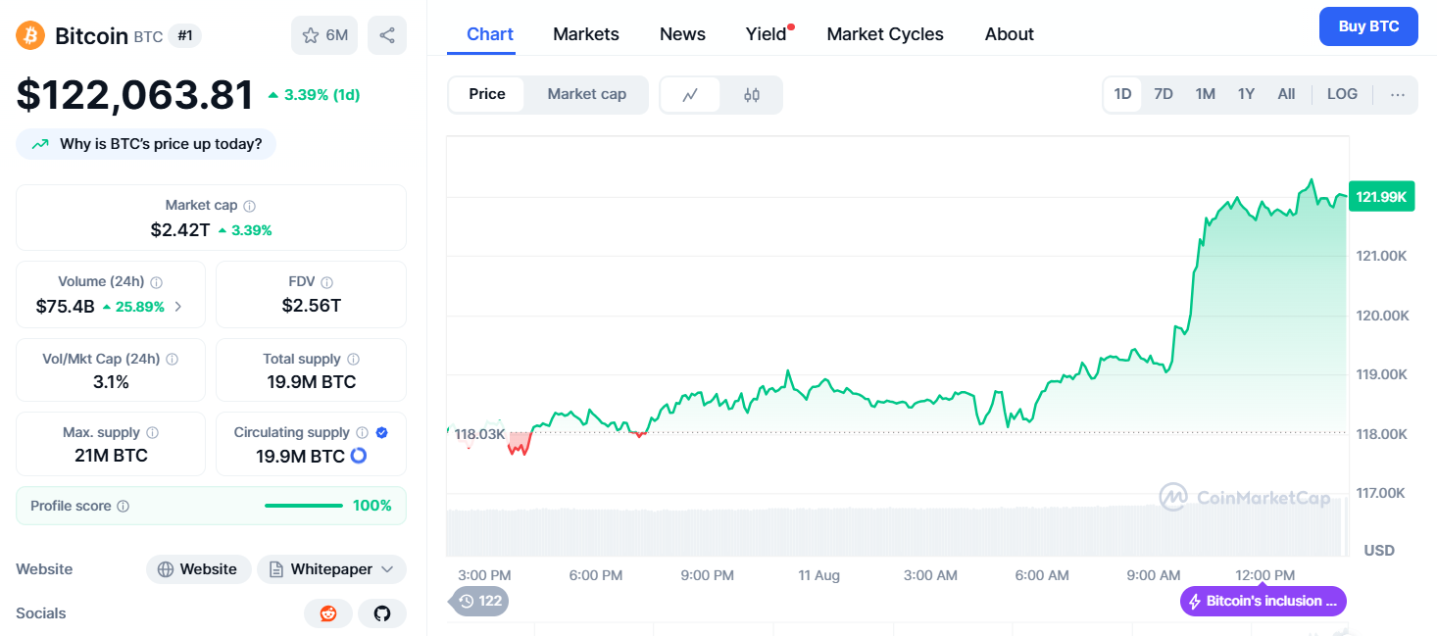This screenshot has height=636, width=1437.
Task: Click the Bitcoin's inclusion event marker
Action: (x=1263, y=601)
